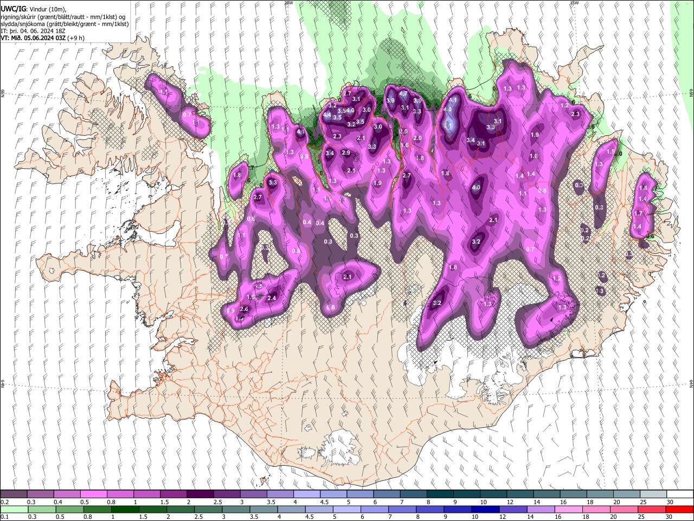This screenshot has width=694, height=521.
Task: Pick the pale green 0.1–0.3 rain scale swatch
Action: [x=14, y=509]
